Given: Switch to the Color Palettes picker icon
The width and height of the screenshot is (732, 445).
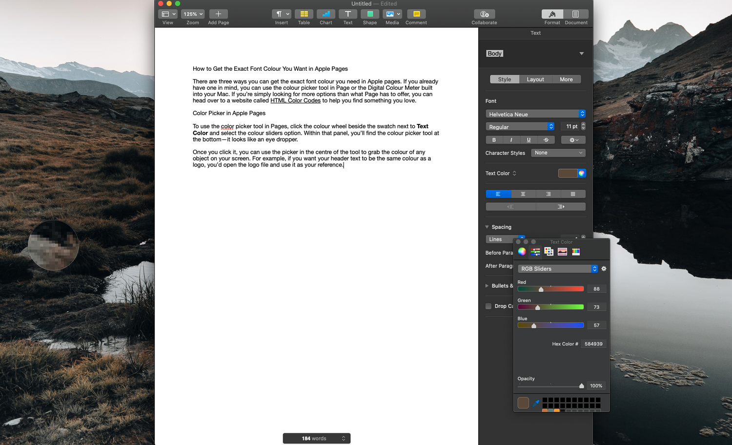Looking at the screenshot, I should (549, 251).
